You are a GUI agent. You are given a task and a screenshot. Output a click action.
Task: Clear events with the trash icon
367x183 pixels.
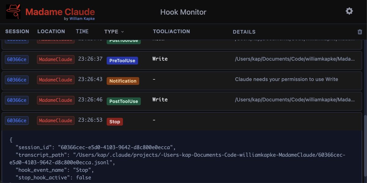click(360, 32)
